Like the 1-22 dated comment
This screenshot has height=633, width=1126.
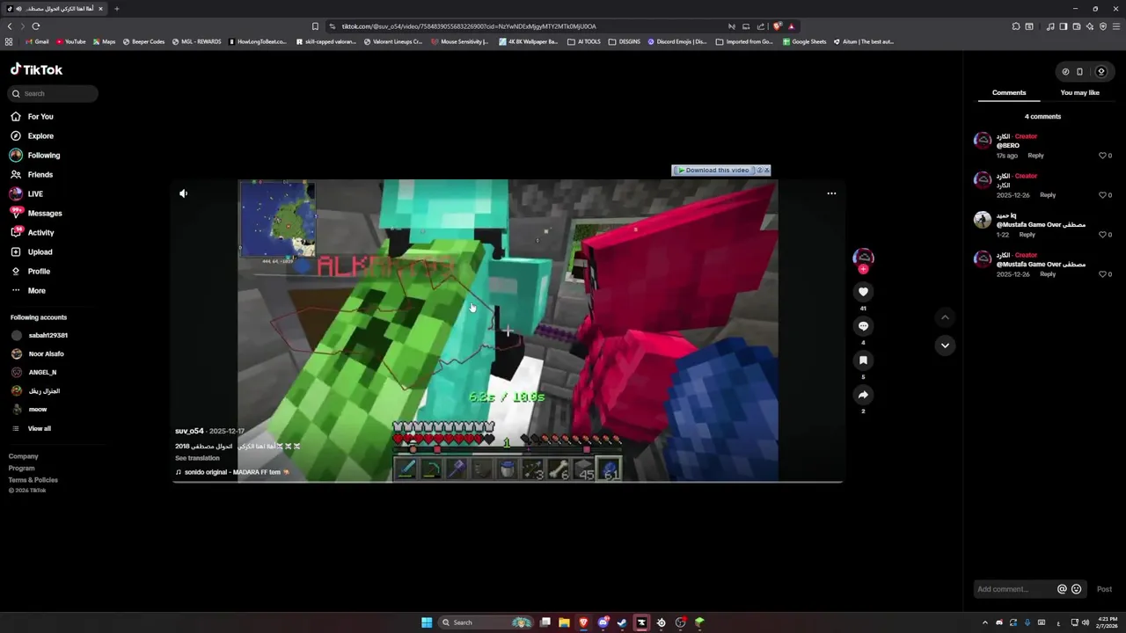[1102, 235]
